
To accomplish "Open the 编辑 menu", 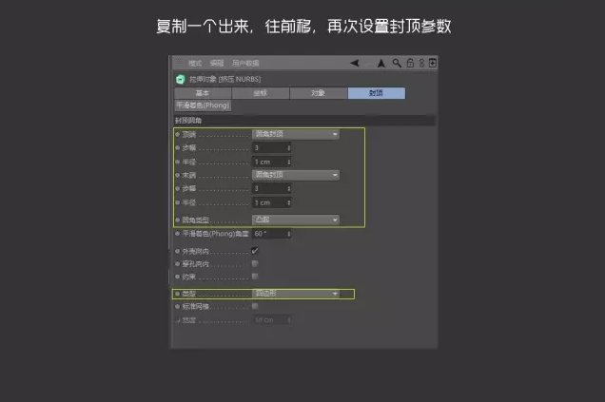I will 217,63.
